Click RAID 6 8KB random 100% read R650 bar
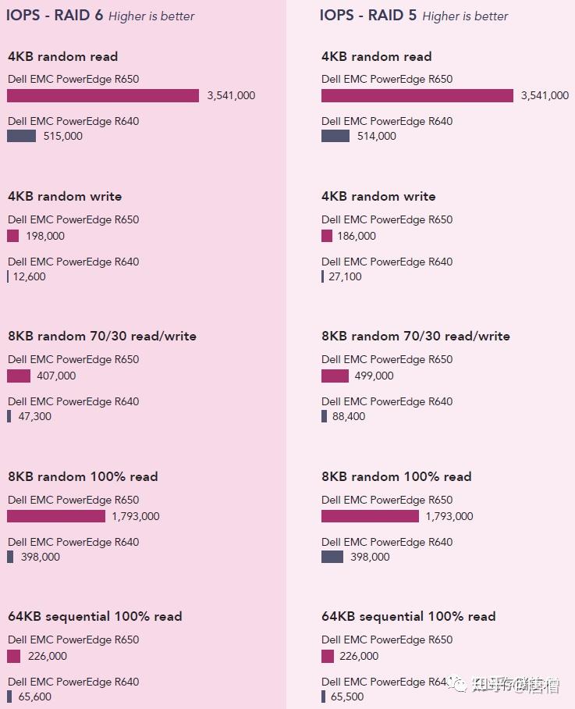575x709 pixels. [x=56, y=516]
